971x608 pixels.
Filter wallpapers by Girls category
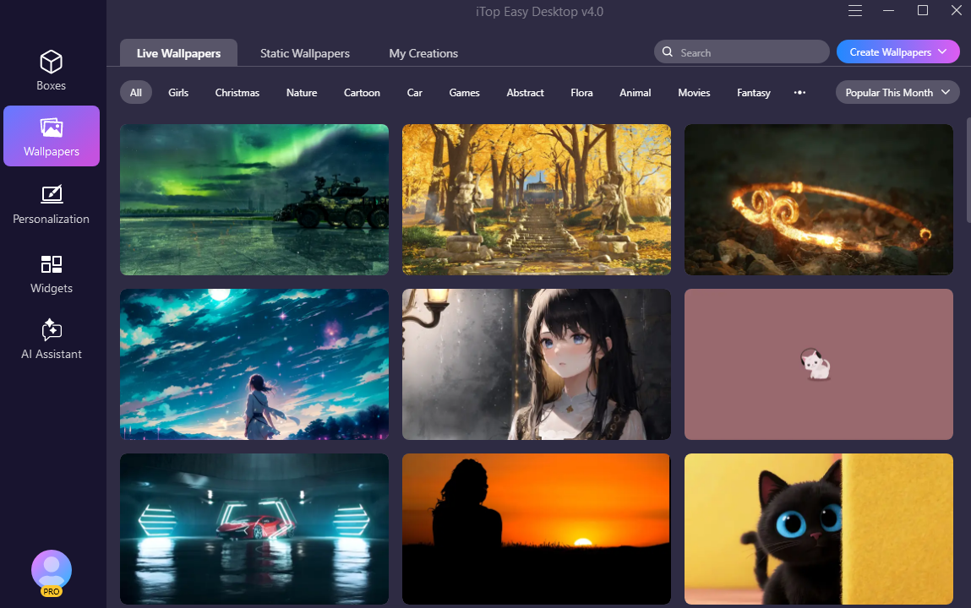point(178,93)
